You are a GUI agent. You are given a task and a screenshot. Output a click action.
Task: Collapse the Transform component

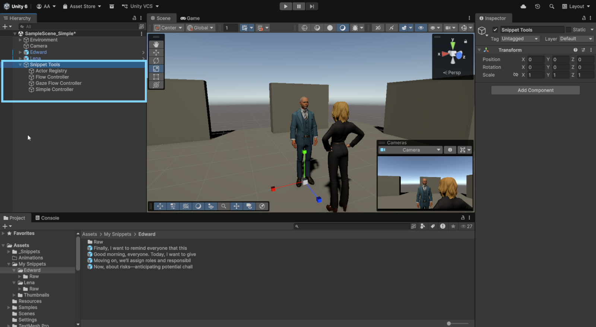click(x=479, y=50)
